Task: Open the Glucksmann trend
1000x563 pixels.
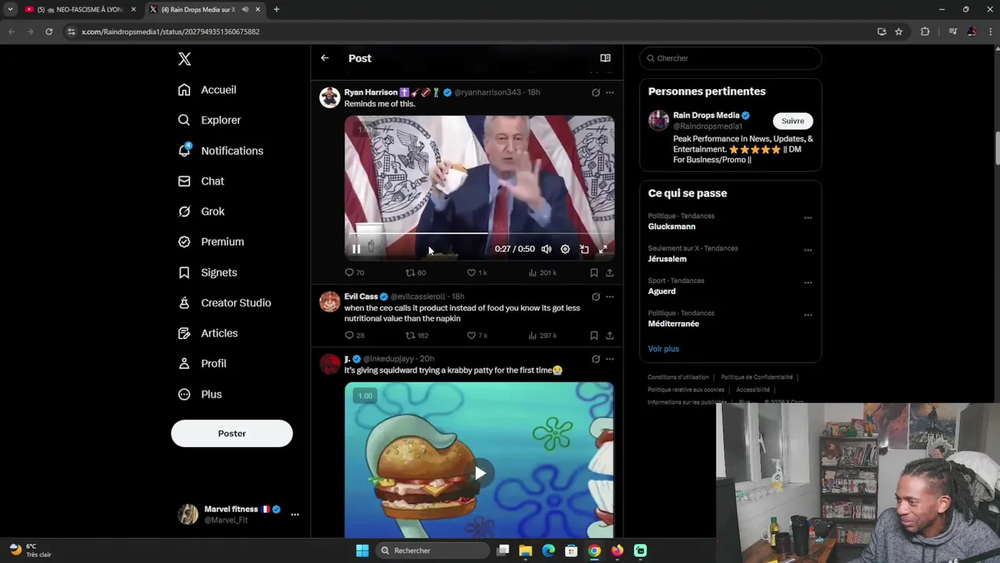Action: coord(671,227)
